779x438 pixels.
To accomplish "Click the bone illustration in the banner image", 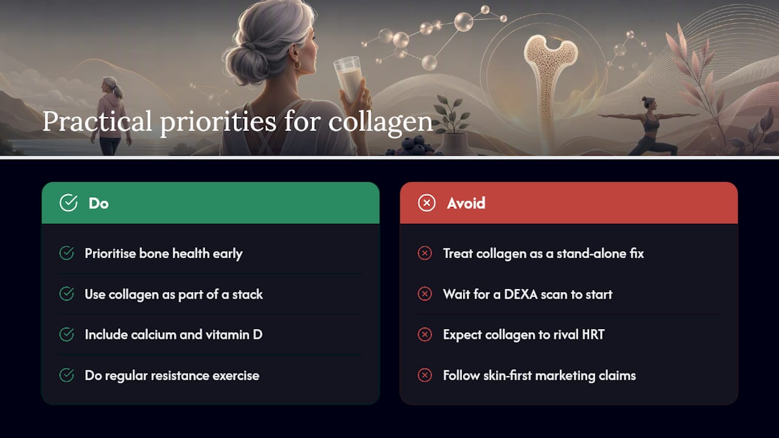I will pos(550,91).
